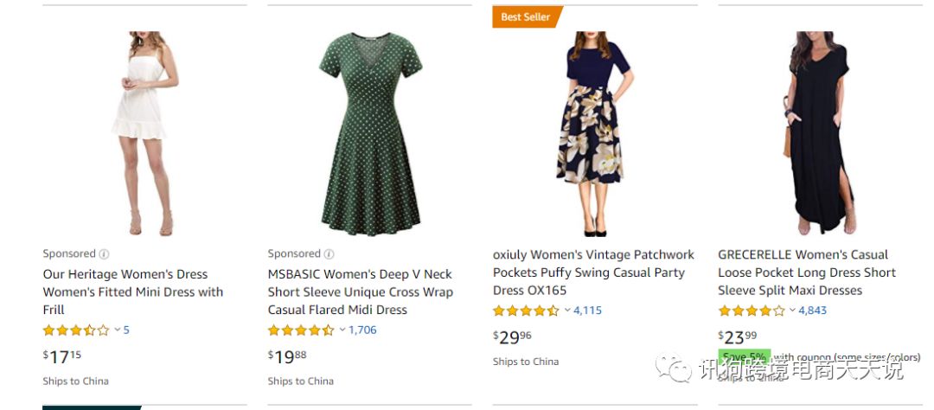Click the $29.96 price of oxiuly dress

[x=513, y=336]
